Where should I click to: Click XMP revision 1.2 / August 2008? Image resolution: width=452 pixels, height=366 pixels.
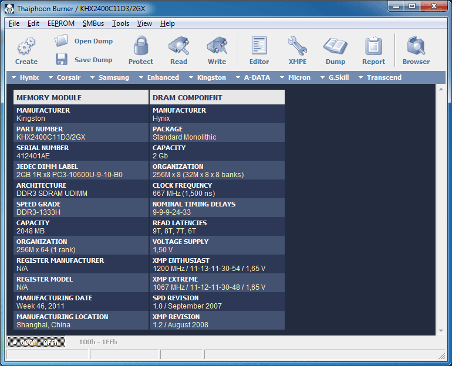pyautogui.click(x=180, y=324)
